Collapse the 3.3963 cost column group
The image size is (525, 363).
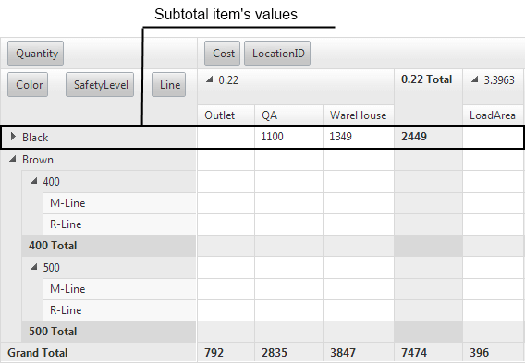(x=475, y=79)
